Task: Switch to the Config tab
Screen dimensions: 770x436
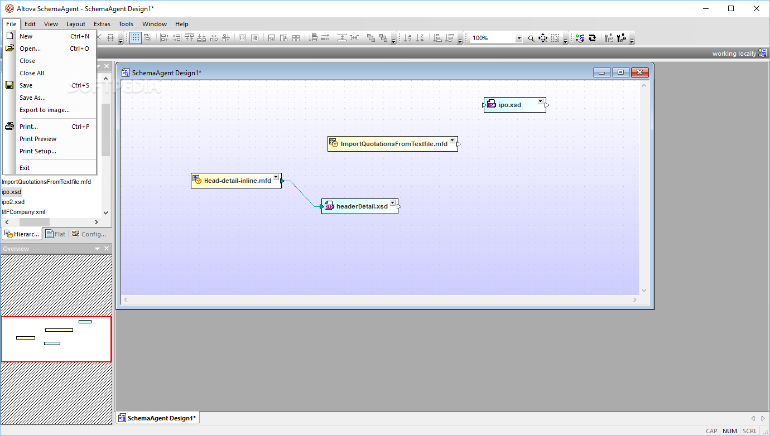Action: 89,234
